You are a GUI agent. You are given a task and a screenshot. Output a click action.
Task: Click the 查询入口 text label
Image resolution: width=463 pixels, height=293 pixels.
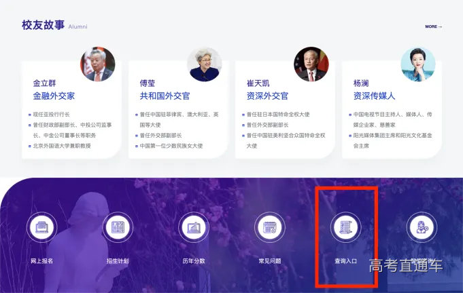pyautogui.click(x=346, y=261)
